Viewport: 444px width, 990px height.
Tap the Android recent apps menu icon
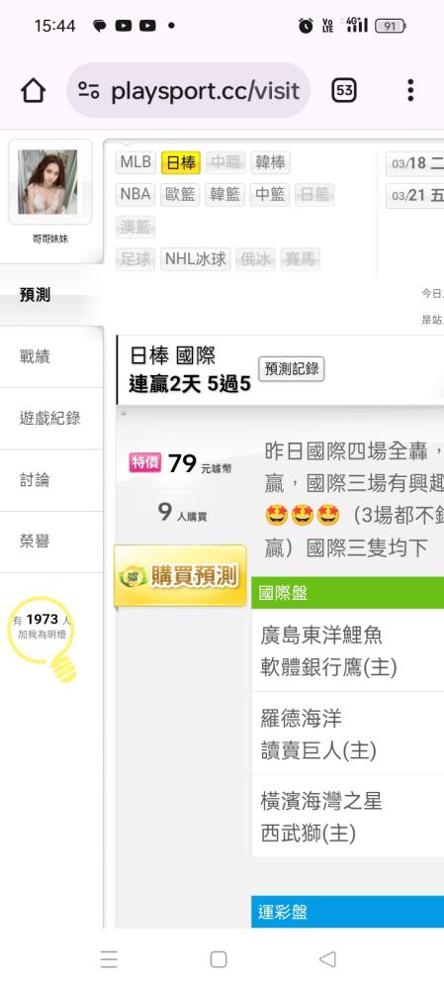coord(109,959)
